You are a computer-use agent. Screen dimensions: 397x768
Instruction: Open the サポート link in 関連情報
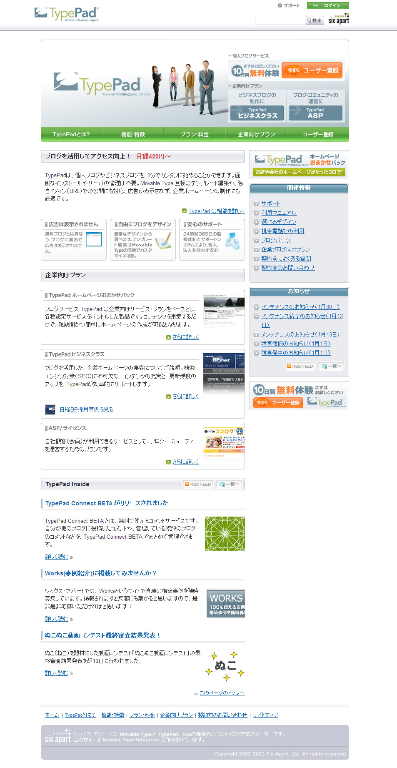(270, 203)
